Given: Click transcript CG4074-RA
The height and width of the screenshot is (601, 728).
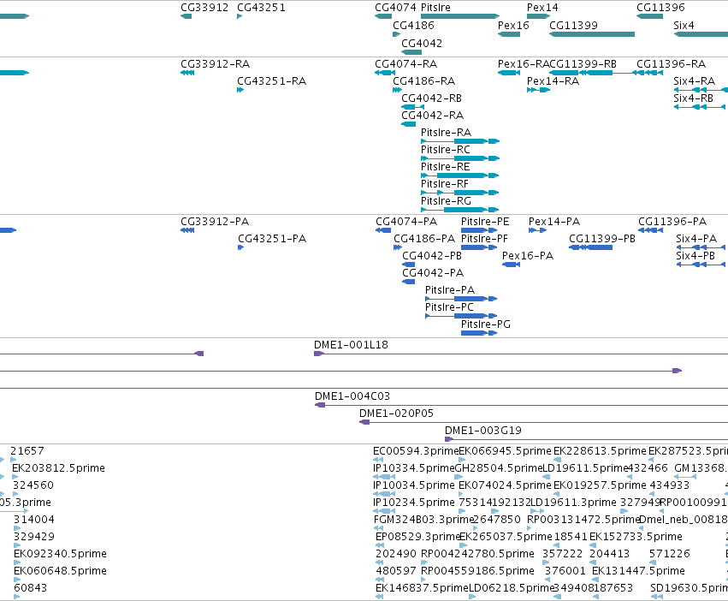Looking at the screenshot, I should click(x=385, y=73).
